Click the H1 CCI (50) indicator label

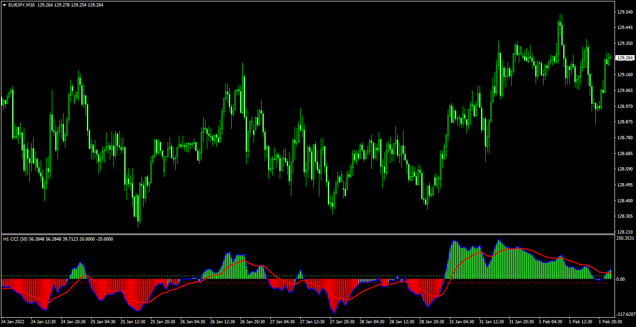click(x=15, y=239)
